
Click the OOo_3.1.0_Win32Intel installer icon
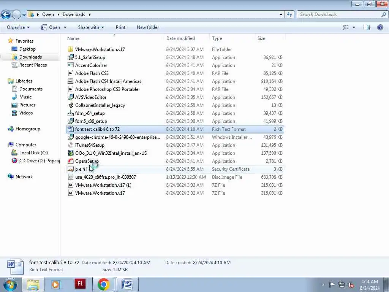tap(70, 153)
